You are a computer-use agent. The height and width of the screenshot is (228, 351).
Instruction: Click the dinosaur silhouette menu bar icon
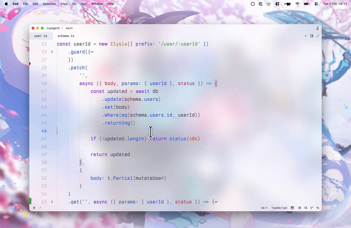pyautogui.click(x=287, y=4)
